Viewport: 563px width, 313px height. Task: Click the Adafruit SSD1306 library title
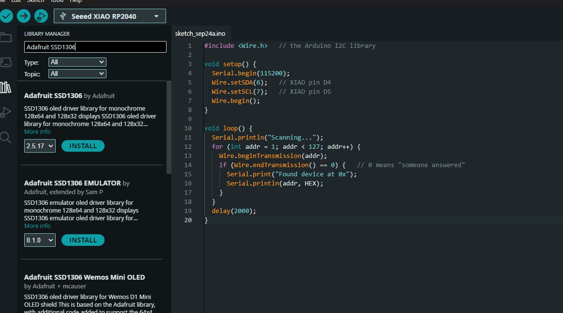tap(53, 96)
